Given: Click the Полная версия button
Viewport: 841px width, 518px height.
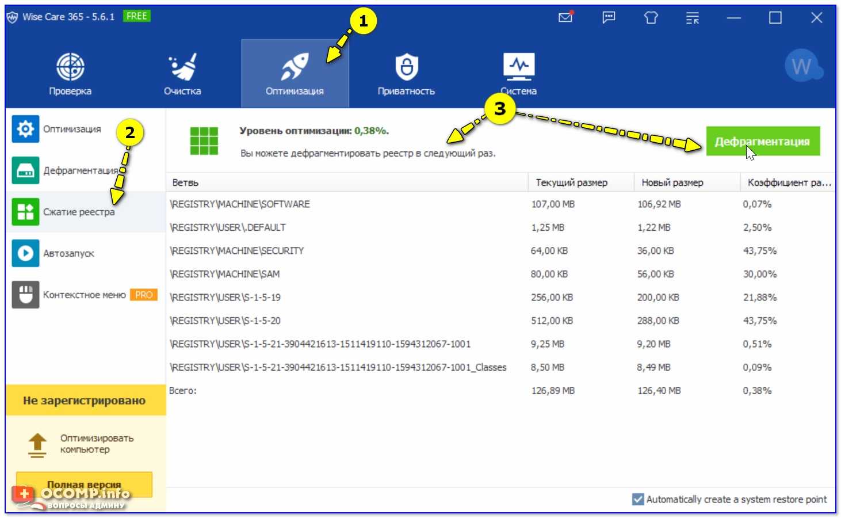Looking at the screenshot, I should coord(84,484).
